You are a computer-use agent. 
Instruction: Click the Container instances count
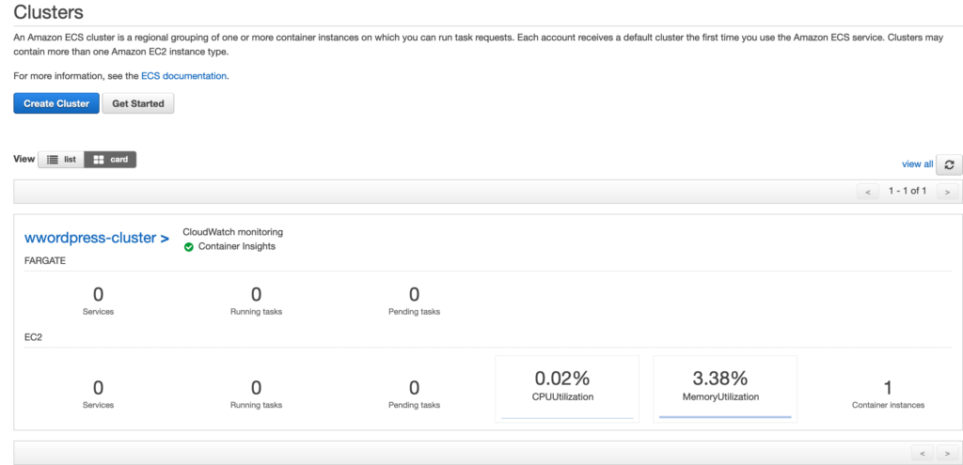[888, 388]
